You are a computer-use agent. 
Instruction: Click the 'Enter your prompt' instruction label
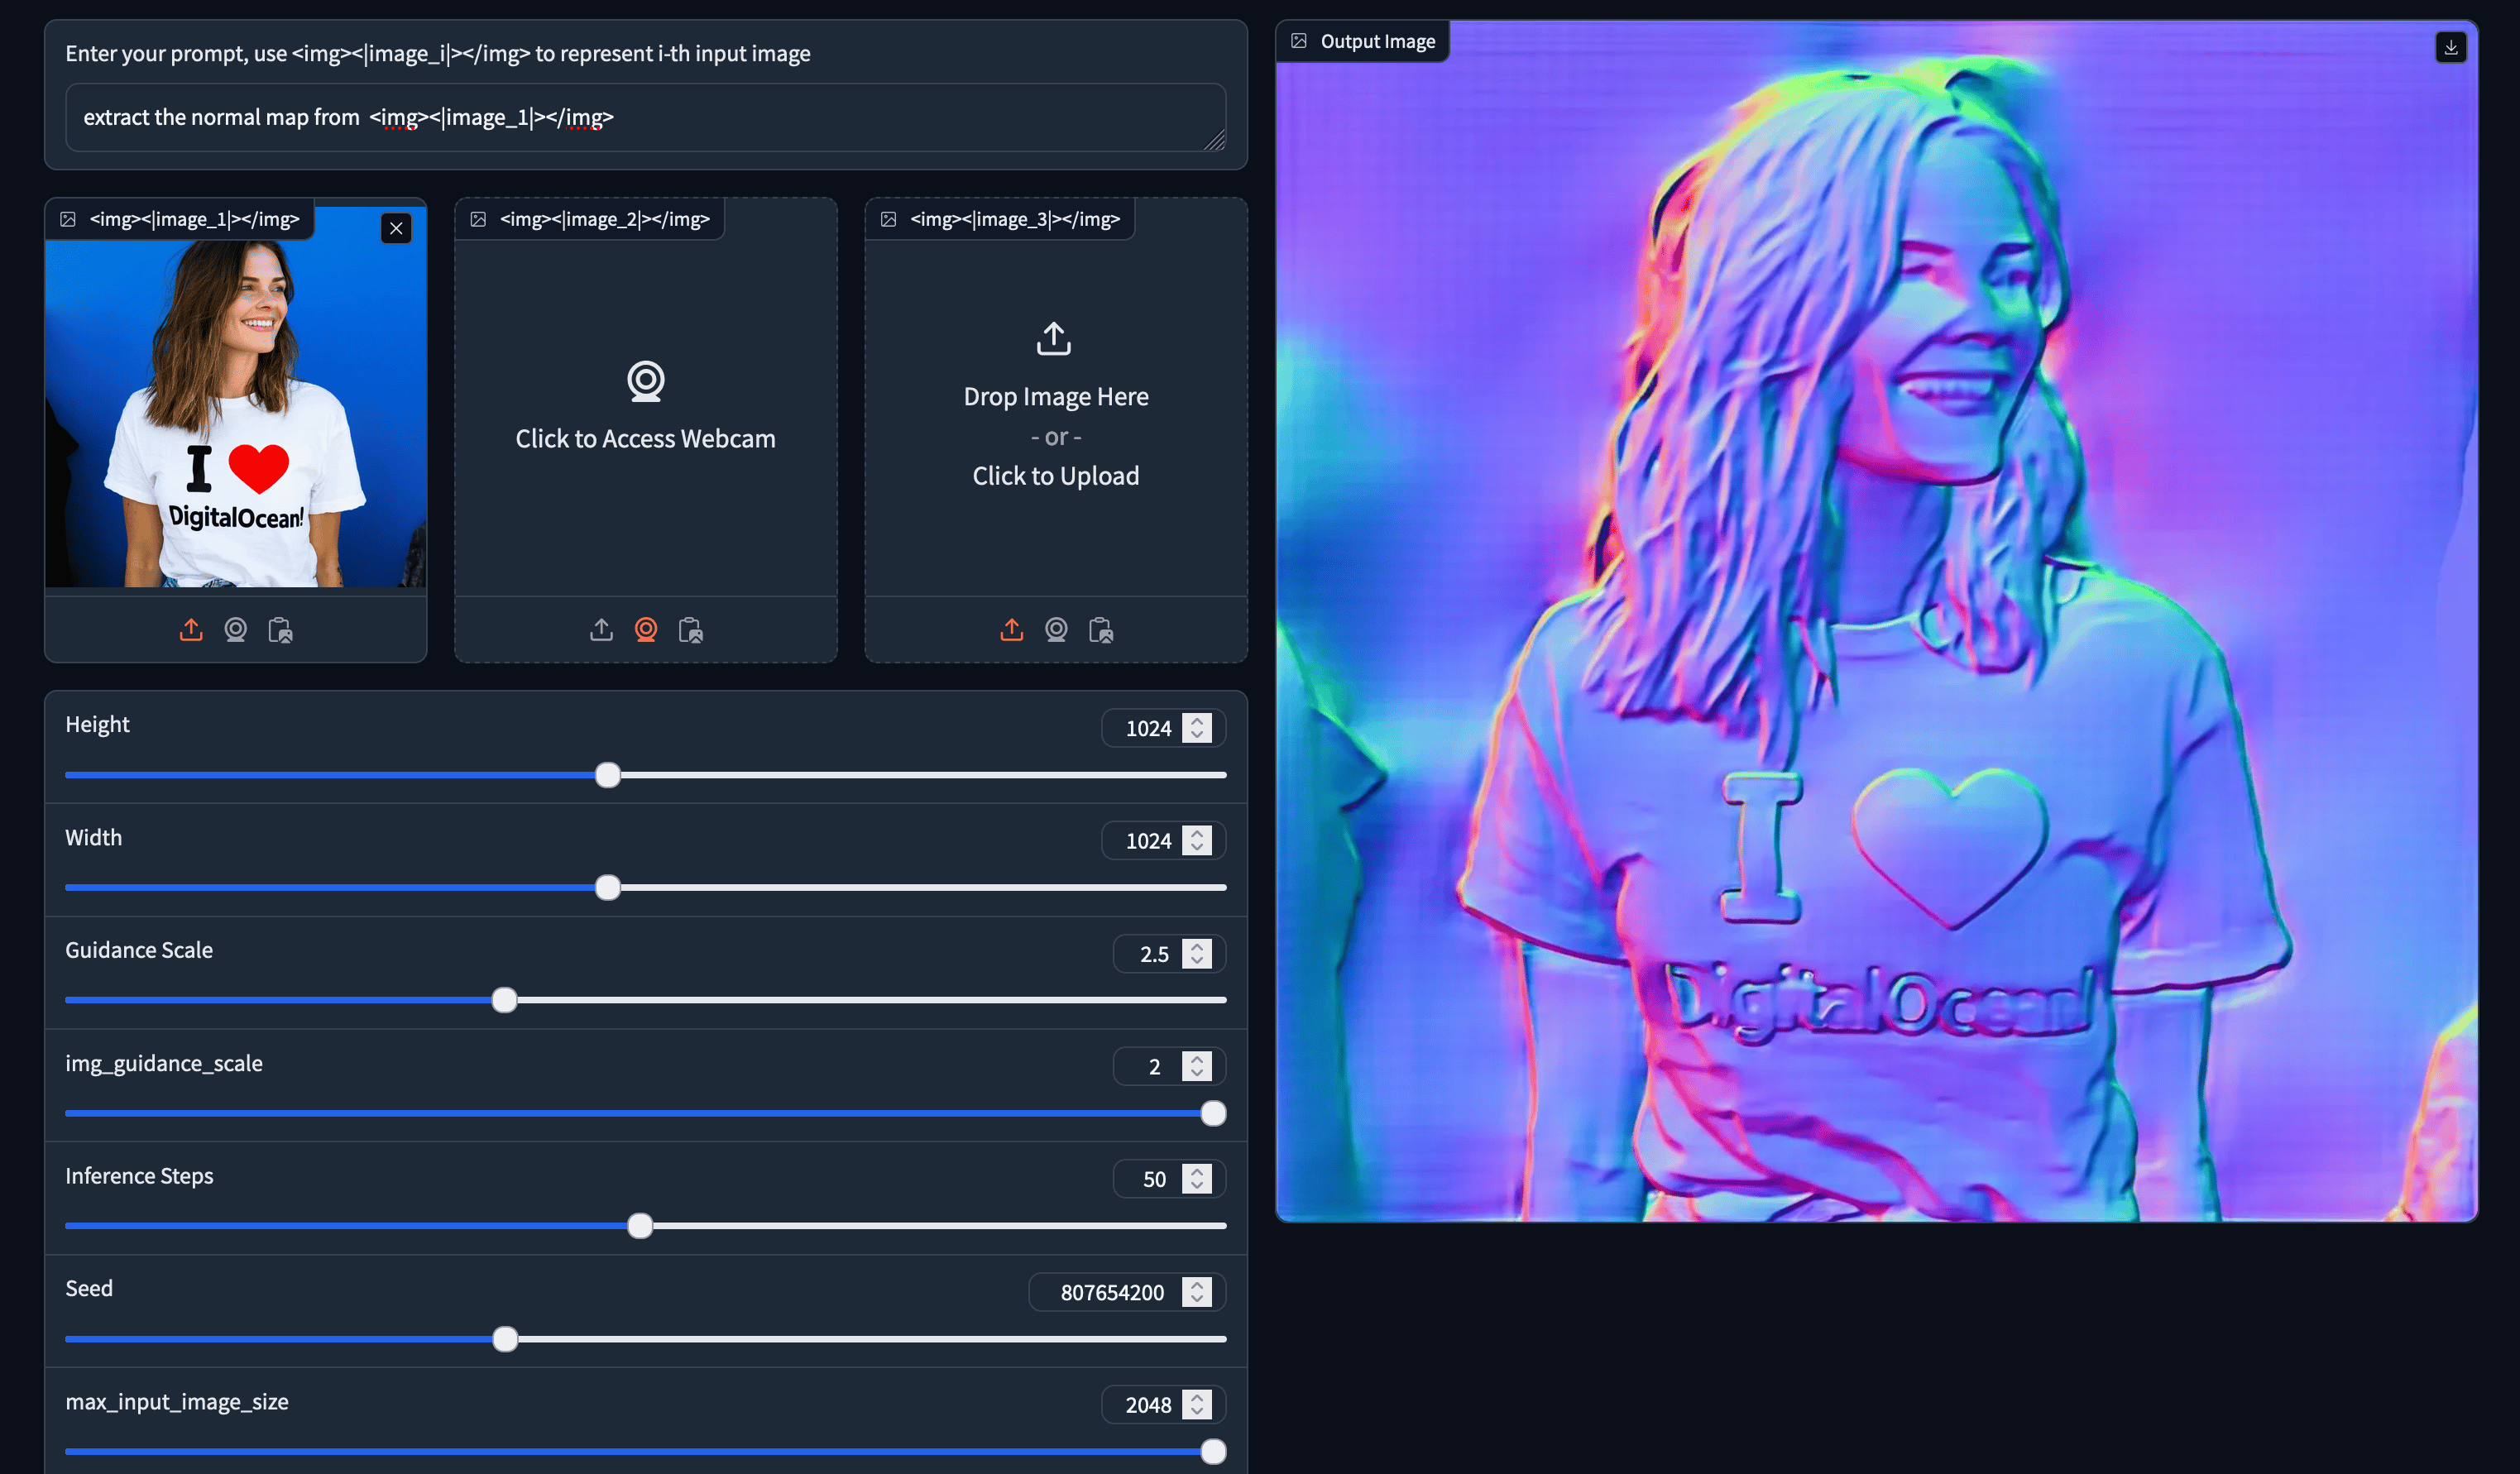pyautogui.click(x=438, y=54)
